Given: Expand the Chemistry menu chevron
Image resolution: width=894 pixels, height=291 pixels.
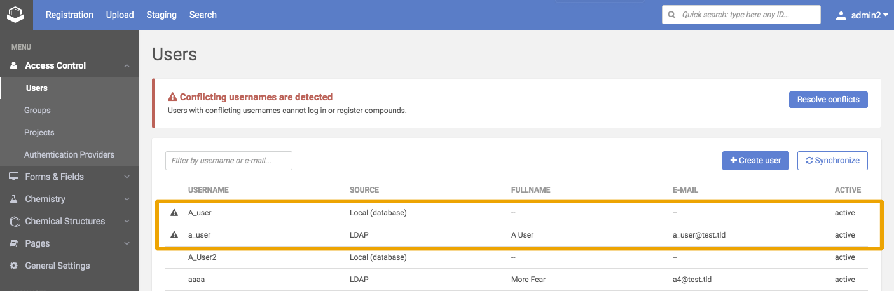Looking at the screenshot, I should [x=127, y=199].
